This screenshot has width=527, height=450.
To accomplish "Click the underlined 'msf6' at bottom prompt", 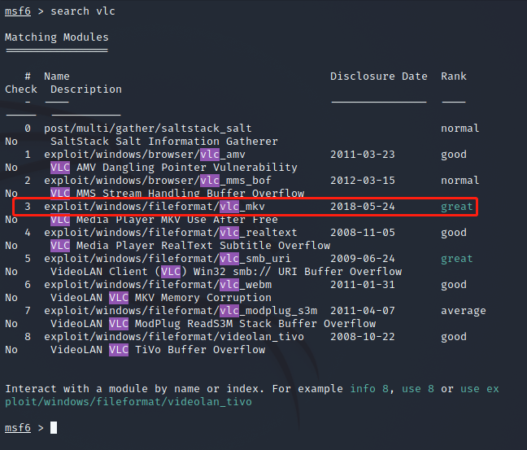I will pyautogui.click(x=18, y=428).
